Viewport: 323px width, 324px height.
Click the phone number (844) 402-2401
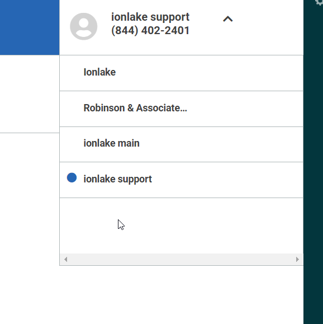[150, 31]
